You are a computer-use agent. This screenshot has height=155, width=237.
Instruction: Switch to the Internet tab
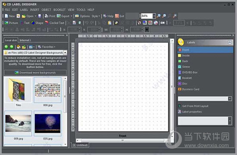tap(25, 40)
